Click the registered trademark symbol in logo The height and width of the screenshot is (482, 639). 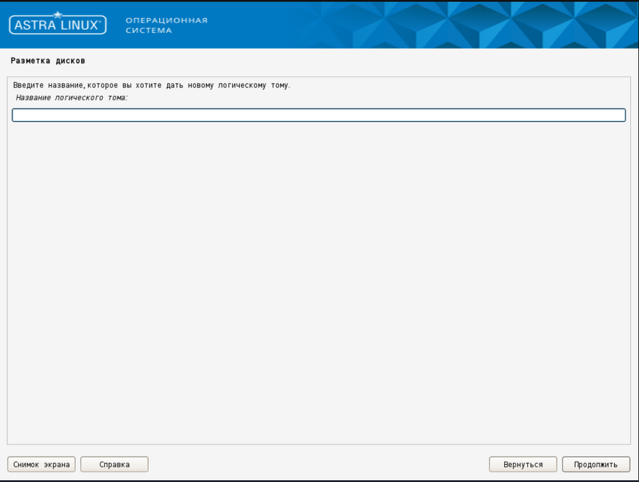(100, 22)
